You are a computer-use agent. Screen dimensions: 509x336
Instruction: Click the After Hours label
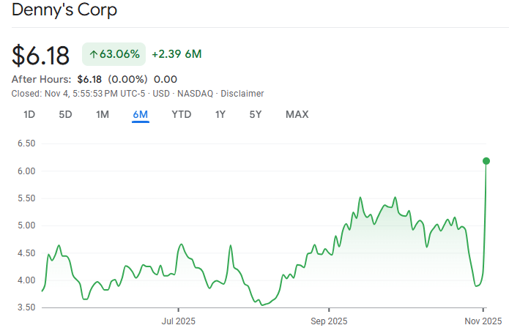[41, 79]
